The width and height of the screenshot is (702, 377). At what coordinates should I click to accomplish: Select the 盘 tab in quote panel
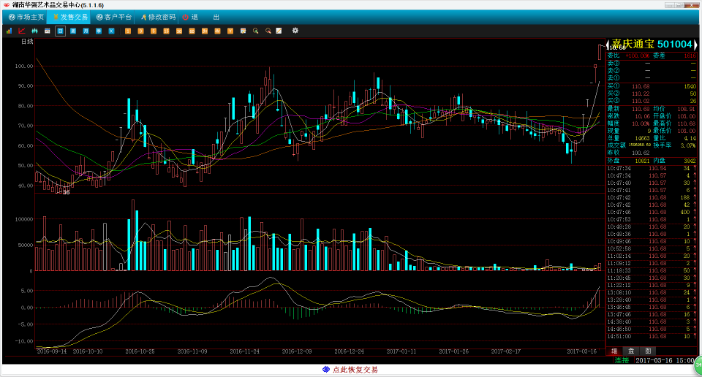tap(631, 351)
